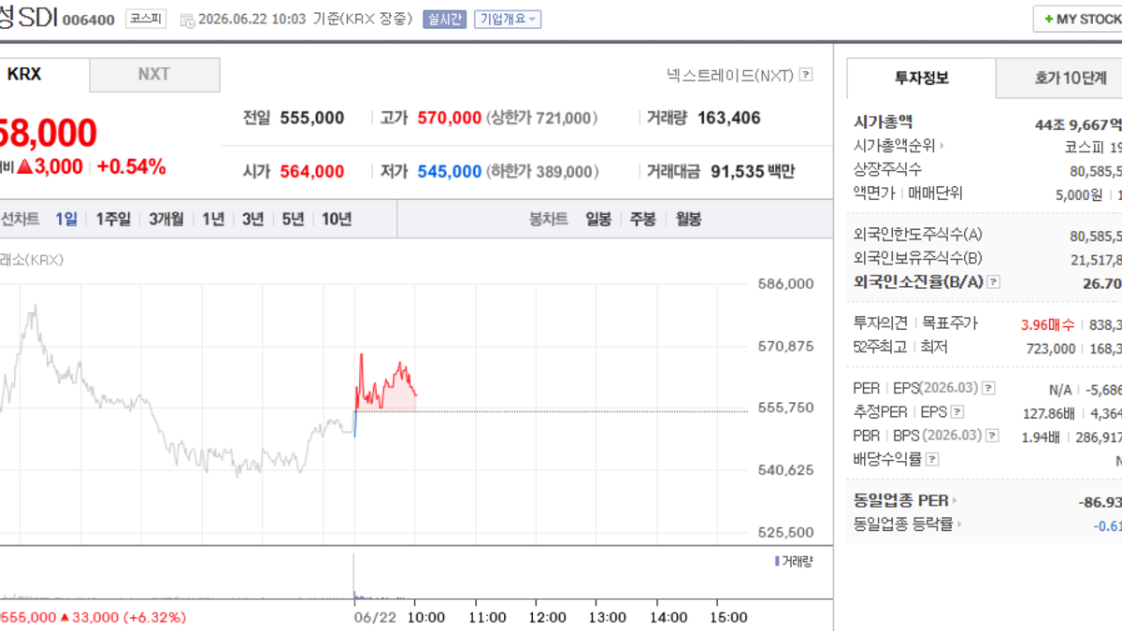Click 거래량 value 163,406
The image size is (1122, 631).
click(728, 118)
